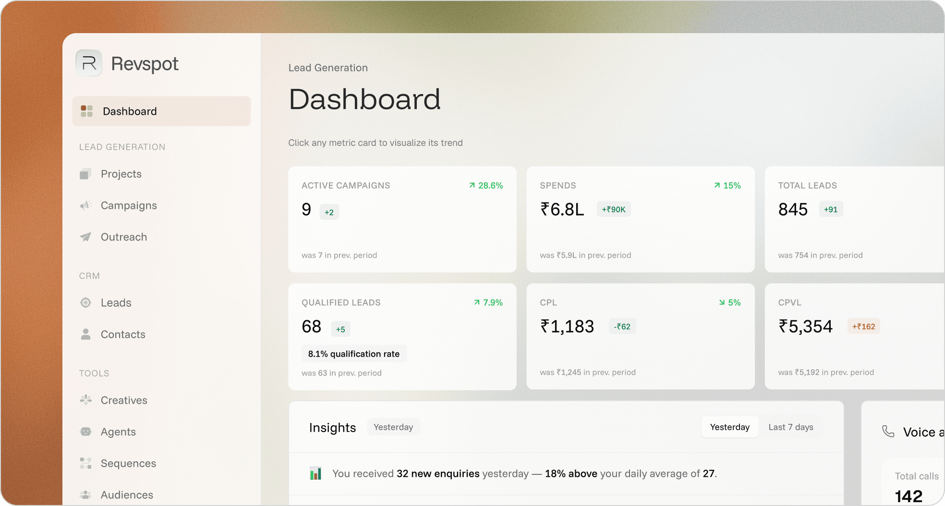Click "was ₹5.9L in prev. period" text
This screenshot has height=506, width=945.
(x=585, y=255)
